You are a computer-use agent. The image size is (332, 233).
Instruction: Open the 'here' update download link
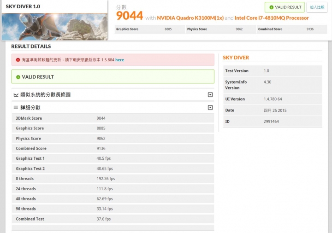[x=119, y=60]
